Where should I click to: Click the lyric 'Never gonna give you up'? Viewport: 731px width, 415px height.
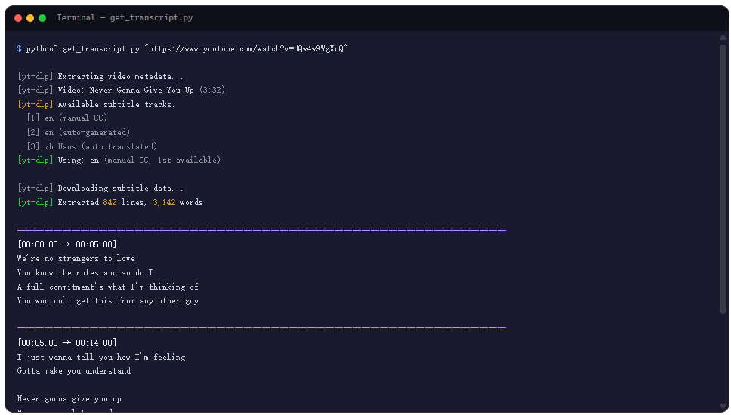pos(69,399)
